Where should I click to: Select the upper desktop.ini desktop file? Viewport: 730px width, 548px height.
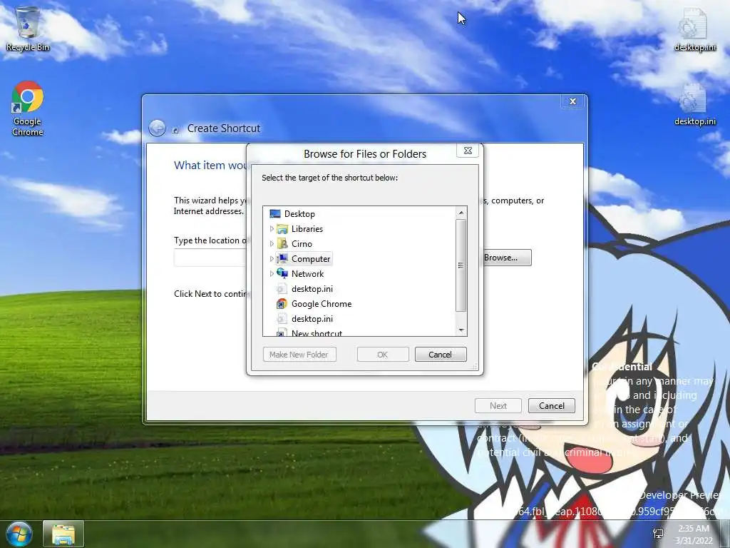click(x=694, y=29)
